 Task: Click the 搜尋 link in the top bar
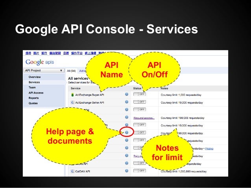[28, 53]
